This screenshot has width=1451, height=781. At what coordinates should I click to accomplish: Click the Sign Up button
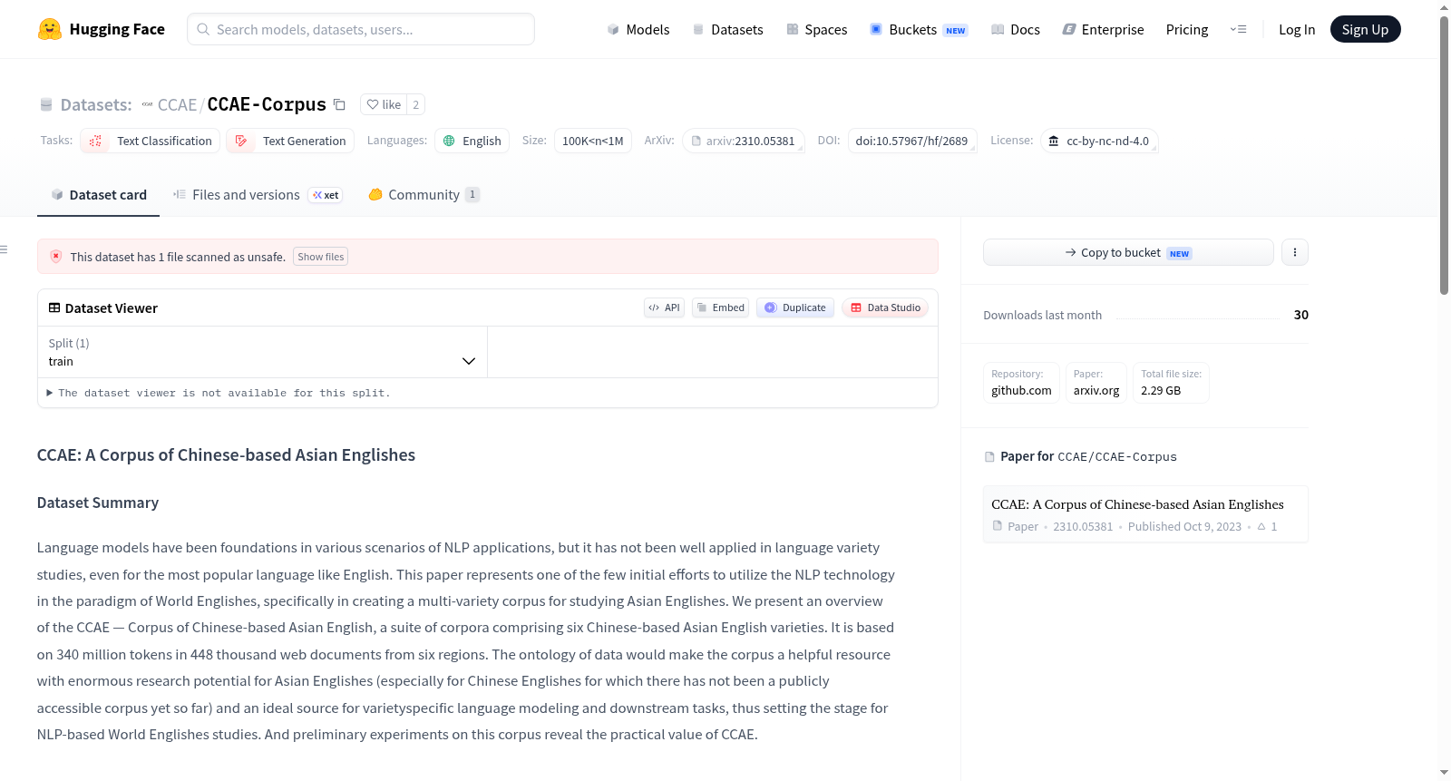pos(1365,29)
